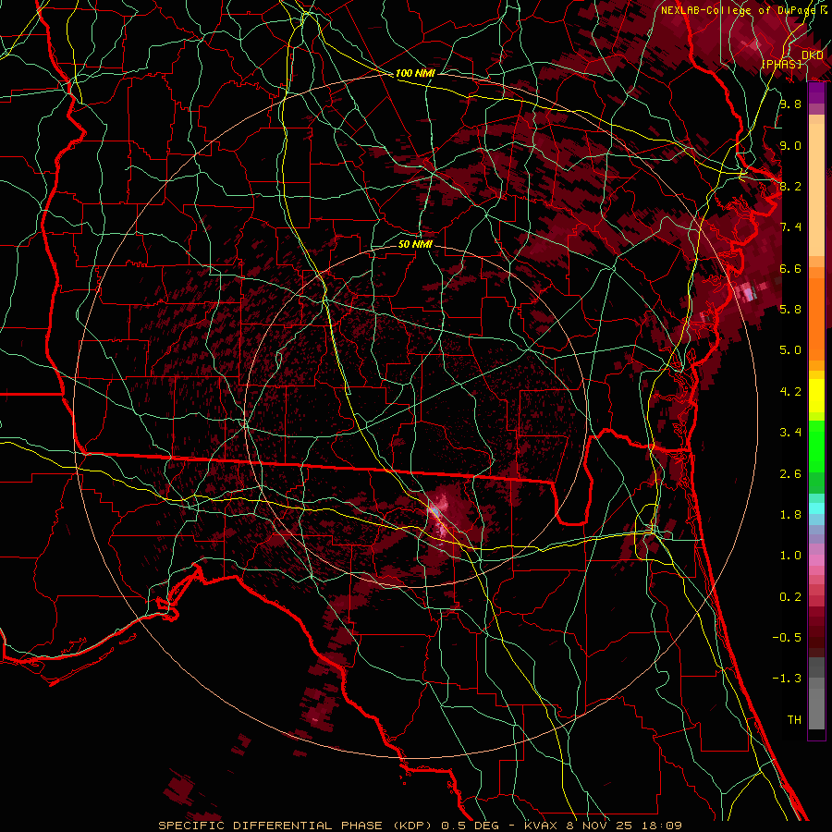
Task: Select the 5.8 value on color scale
Action: 790,309
